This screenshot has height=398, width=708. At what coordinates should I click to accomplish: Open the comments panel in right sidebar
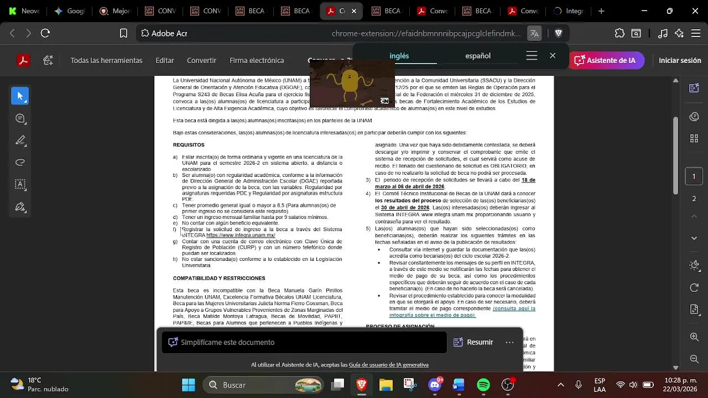click(x=694, y=117)
